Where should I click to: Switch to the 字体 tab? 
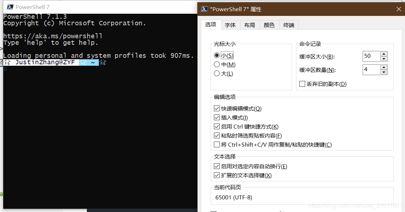tap(231, 25)
